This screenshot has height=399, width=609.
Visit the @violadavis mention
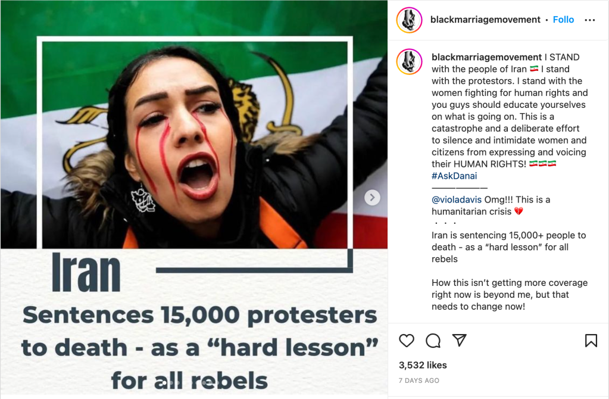[x=457, y=199]
